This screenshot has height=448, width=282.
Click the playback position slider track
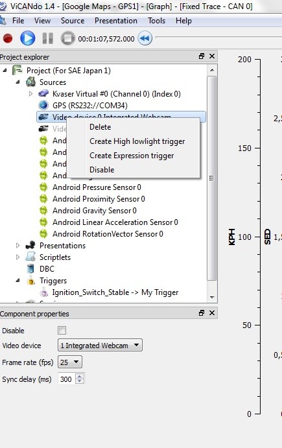(x=218, y=38)
